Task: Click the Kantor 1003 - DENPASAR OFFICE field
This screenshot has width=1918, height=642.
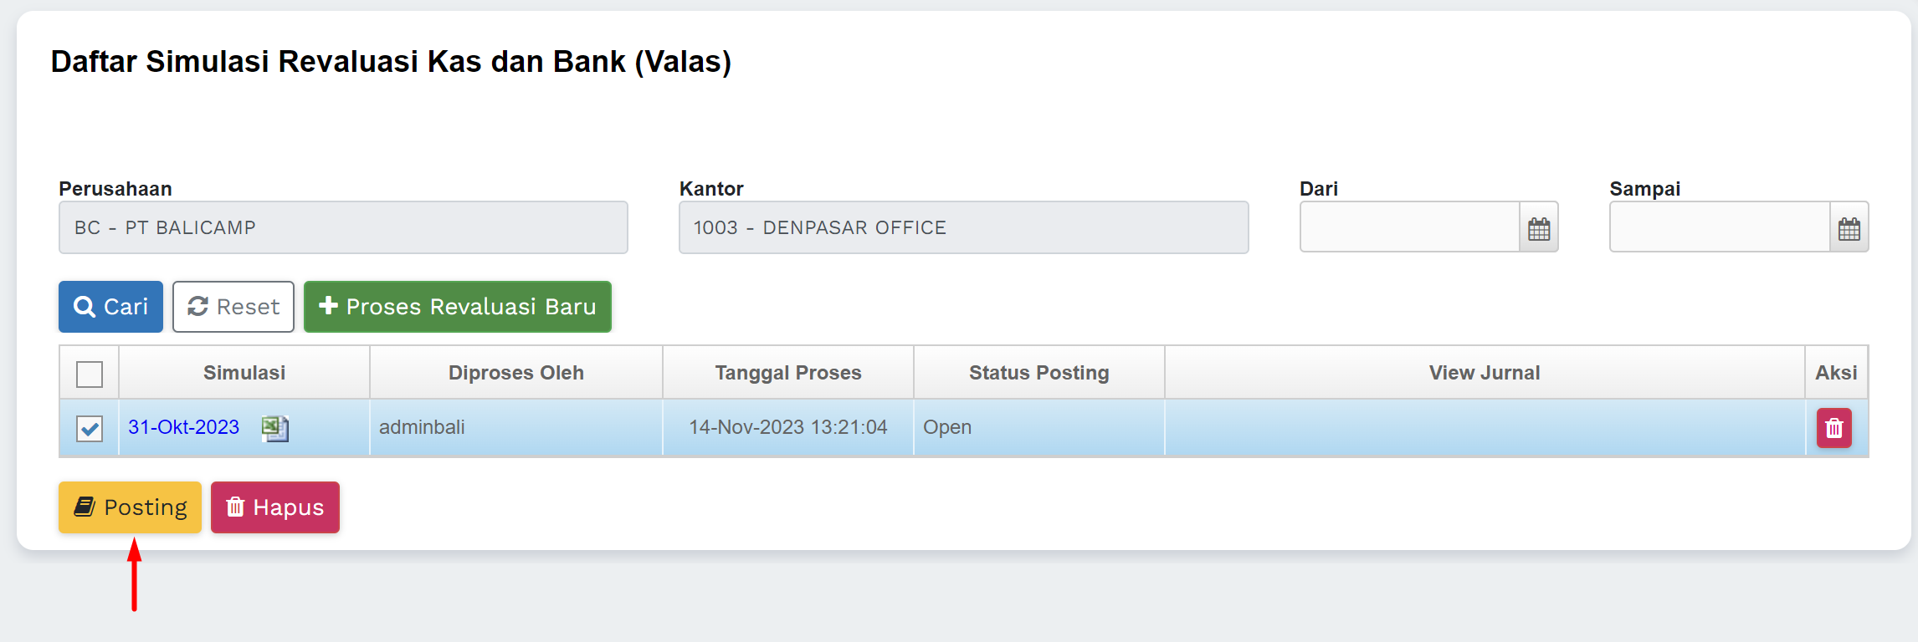Action: [963, 227]
